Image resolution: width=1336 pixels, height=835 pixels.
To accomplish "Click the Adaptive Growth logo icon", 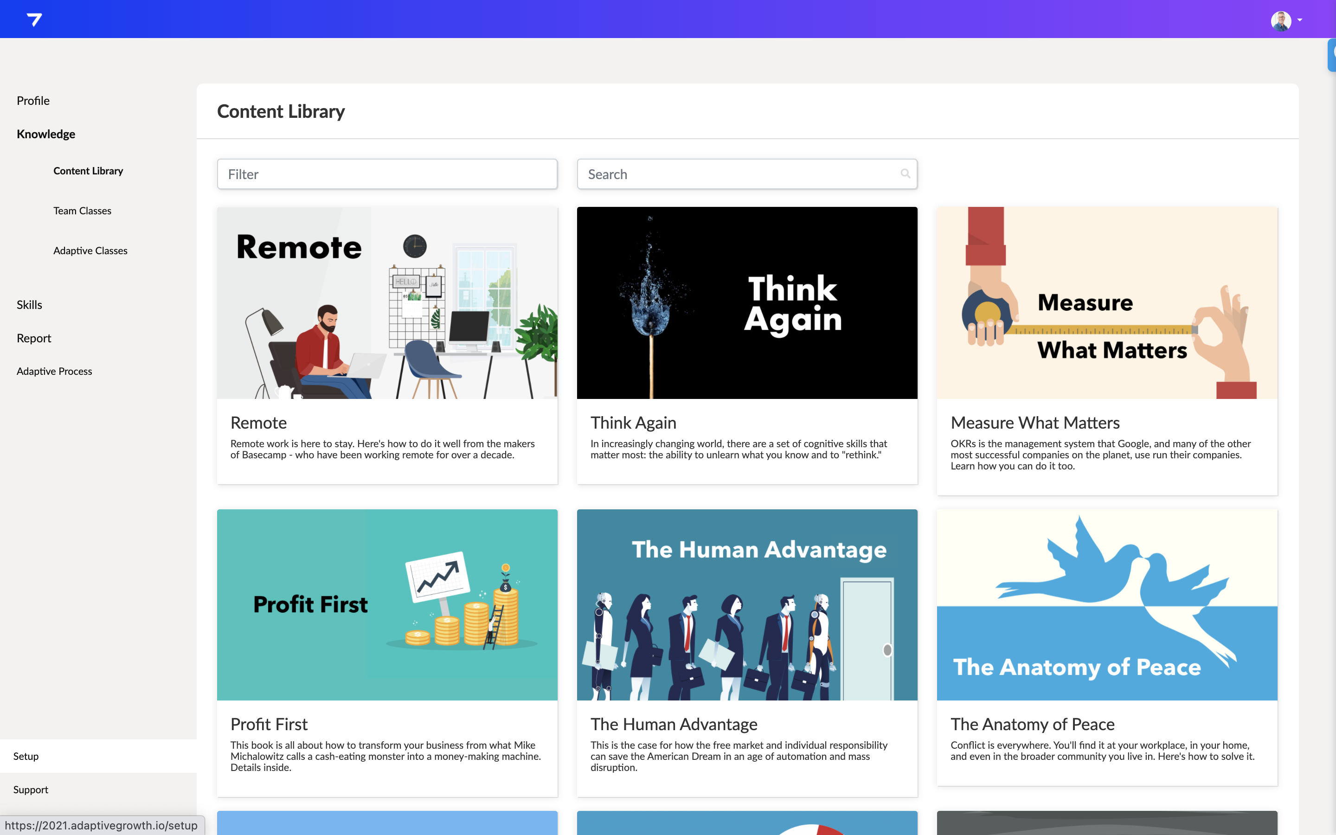I will tap(34, 20).
